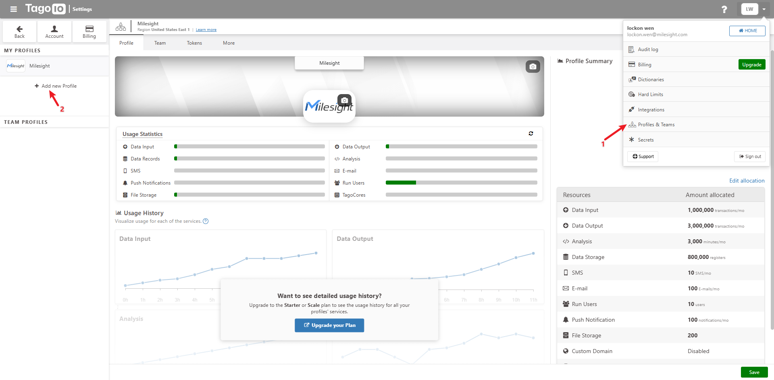Viewport: 774px width, 380px height.
Task: Go Back from settings
Action: click(19, 32)
